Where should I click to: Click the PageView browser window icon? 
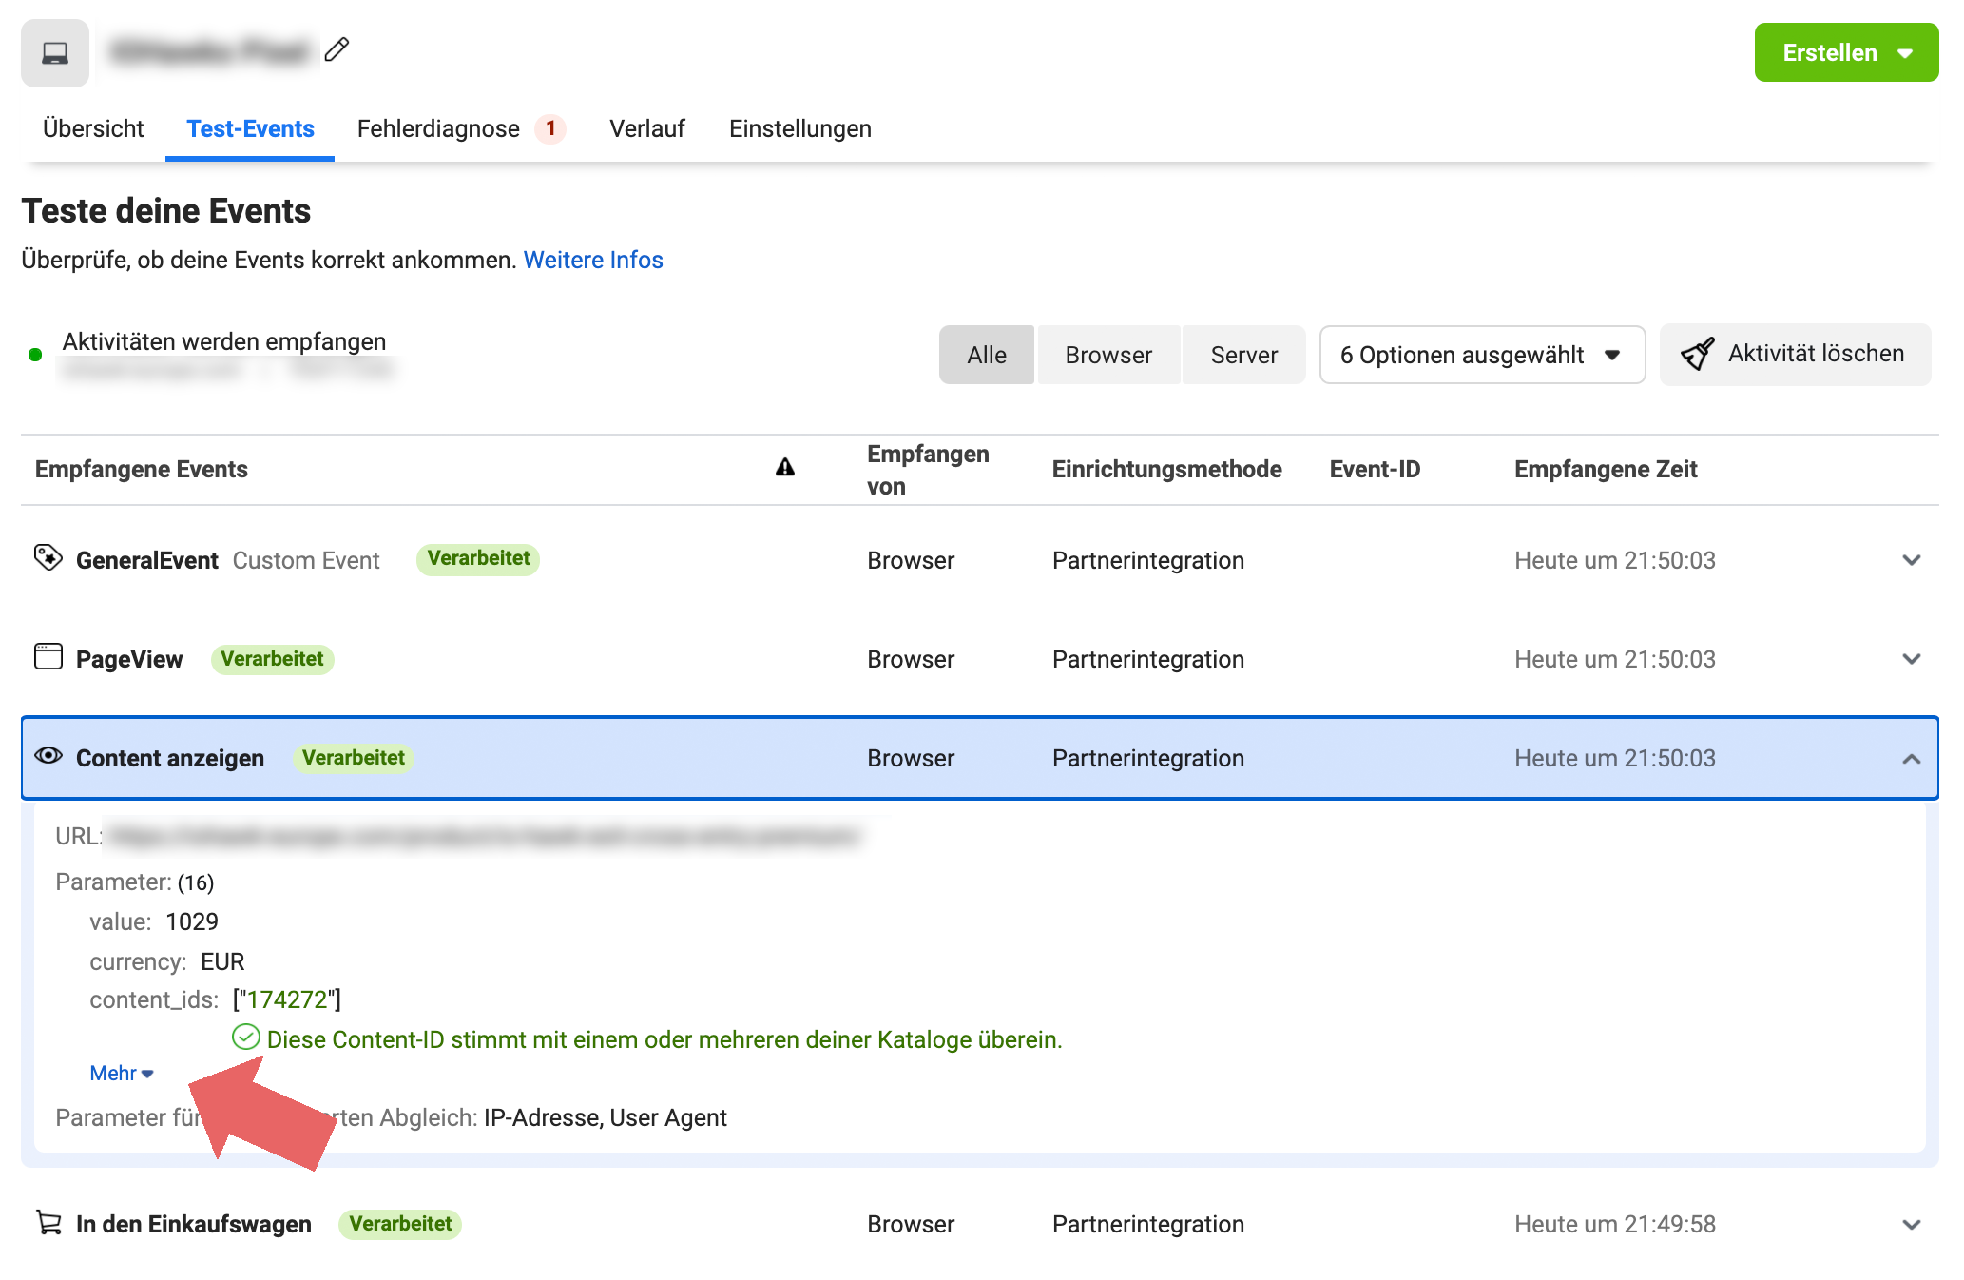(x=48, y=657)
